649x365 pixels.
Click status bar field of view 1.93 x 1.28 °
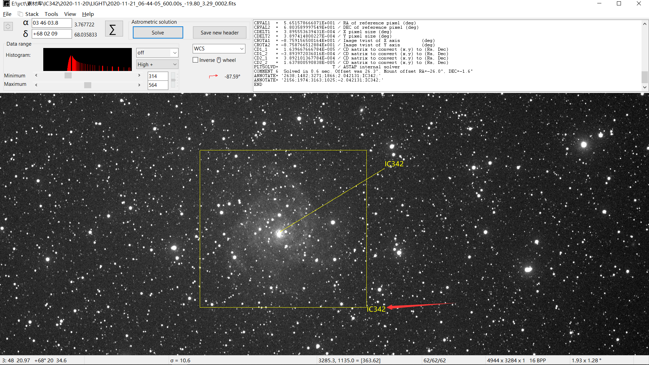pos(586,360)
